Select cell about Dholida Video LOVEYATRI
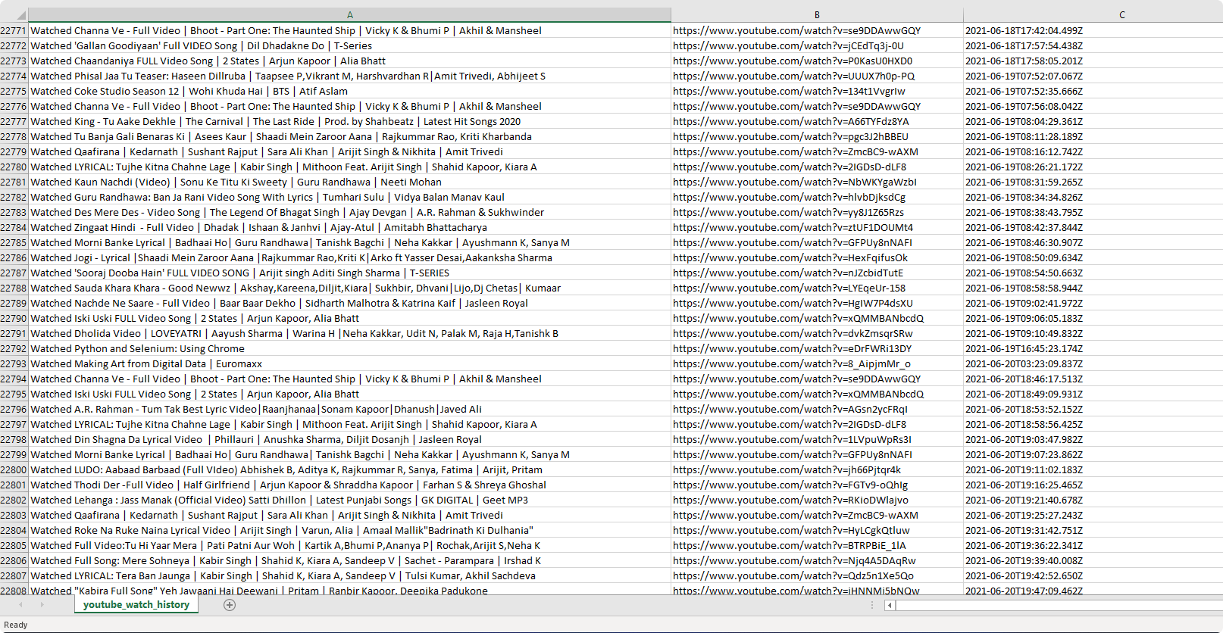1223x633 pixels. (x=349, y=333)
